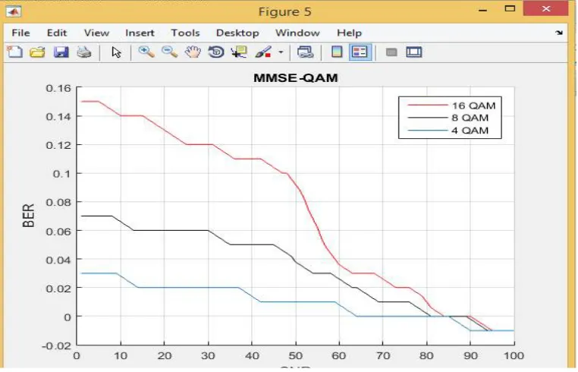Click the dock figure arrow icon
This screenshot has width=578, height=372.
pyautogui.click(x=559, y=33)
